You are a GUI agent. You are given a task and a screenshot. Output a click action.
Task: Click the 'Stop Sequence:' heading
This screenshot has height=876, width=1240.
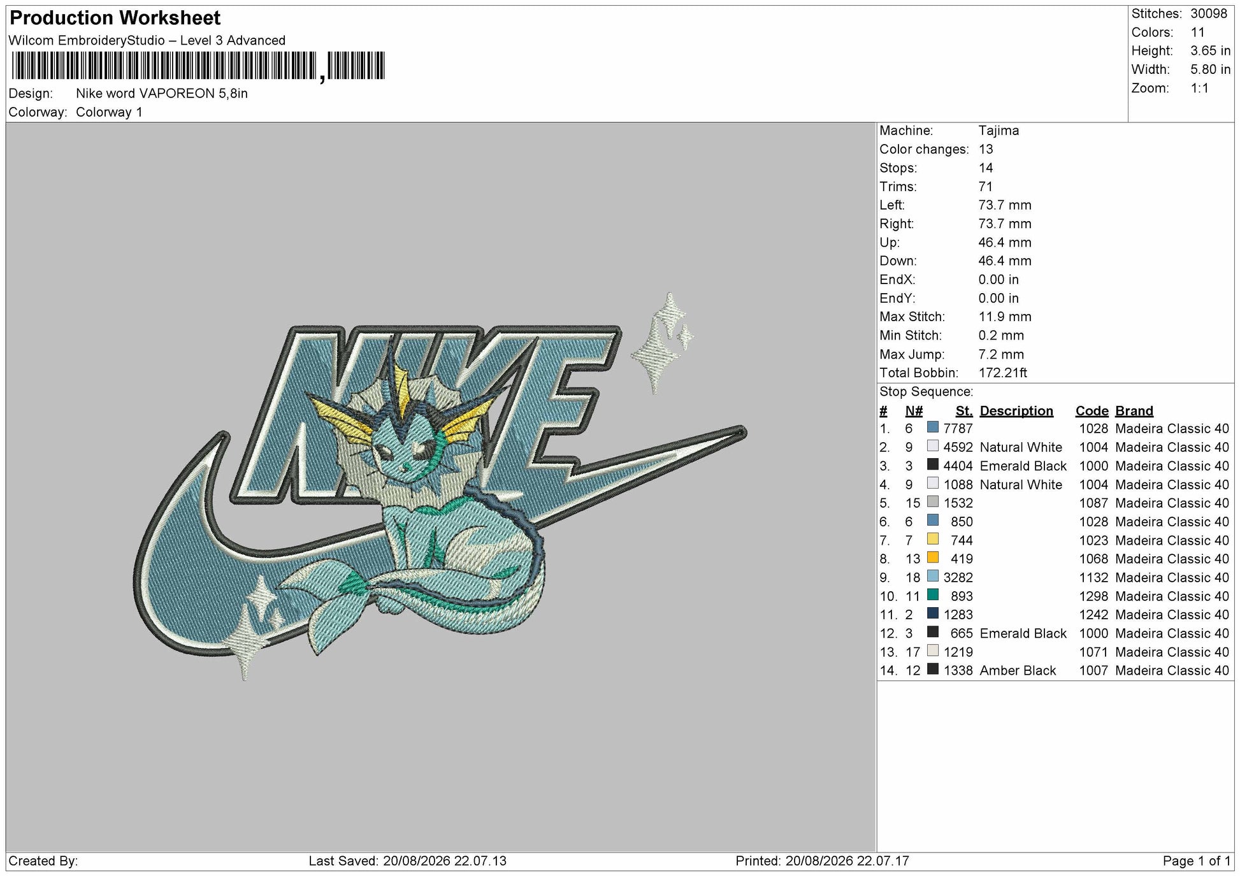926,392
